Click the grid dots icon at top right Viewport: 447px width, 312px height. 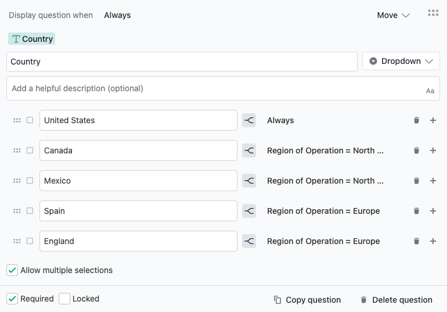433,13
